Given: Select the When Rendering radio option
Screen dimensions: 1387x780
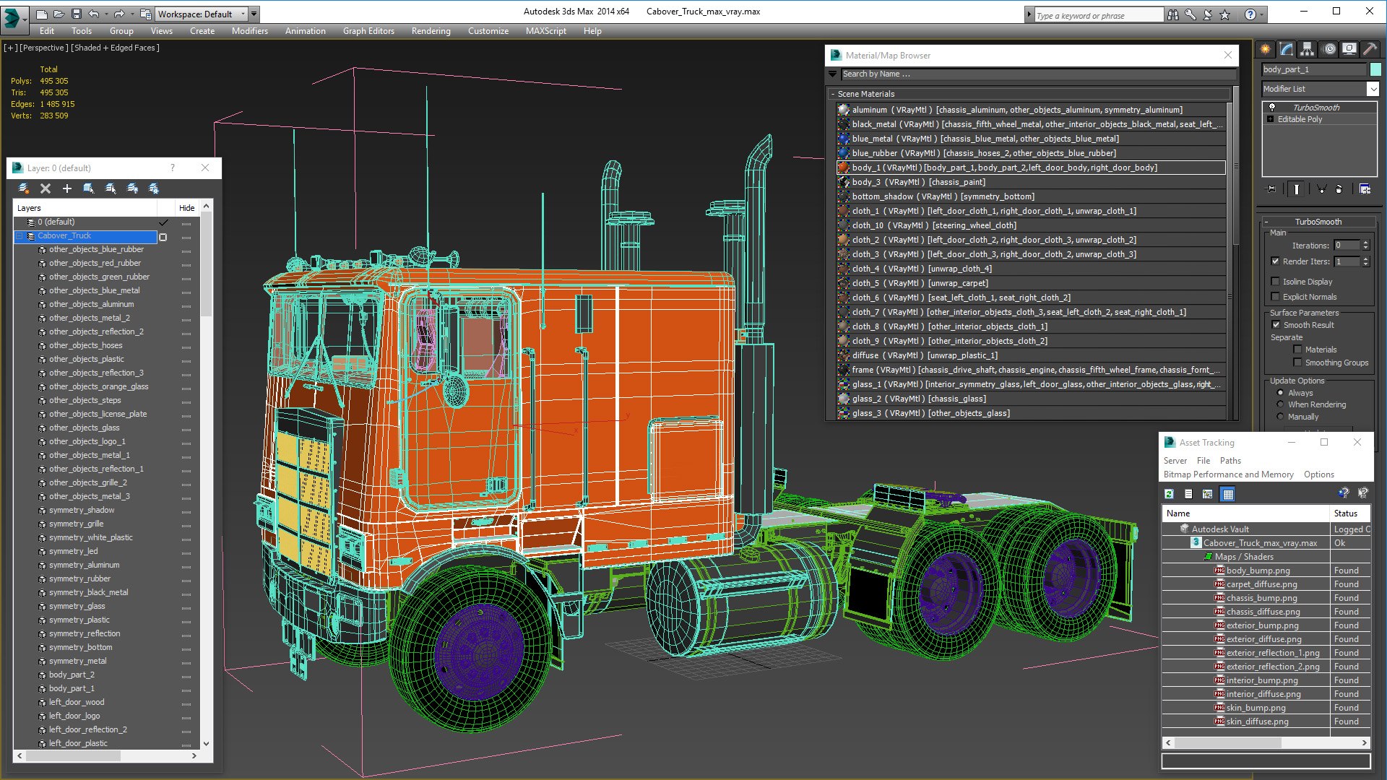Looking at the screenshot, I should click(x=1280, y=404).
